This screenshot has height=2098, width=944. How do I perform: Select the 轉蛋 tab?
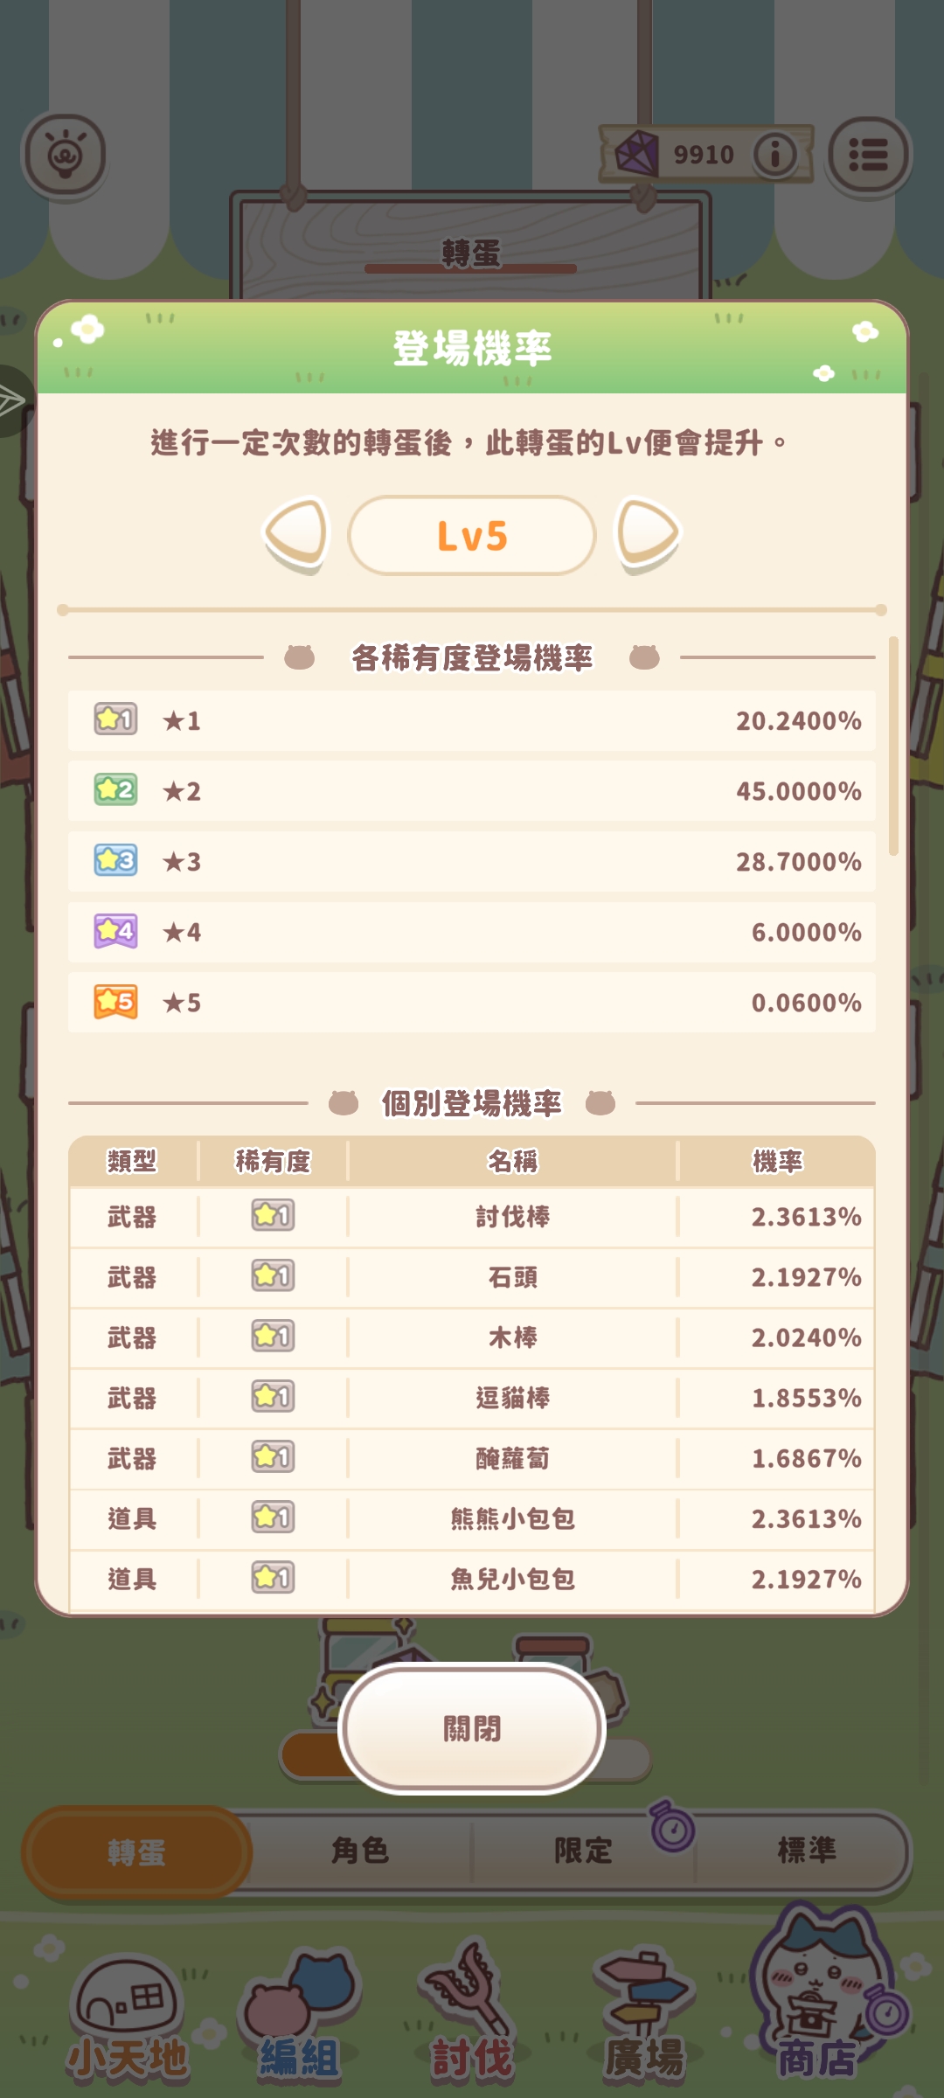tap(136, 1852)
